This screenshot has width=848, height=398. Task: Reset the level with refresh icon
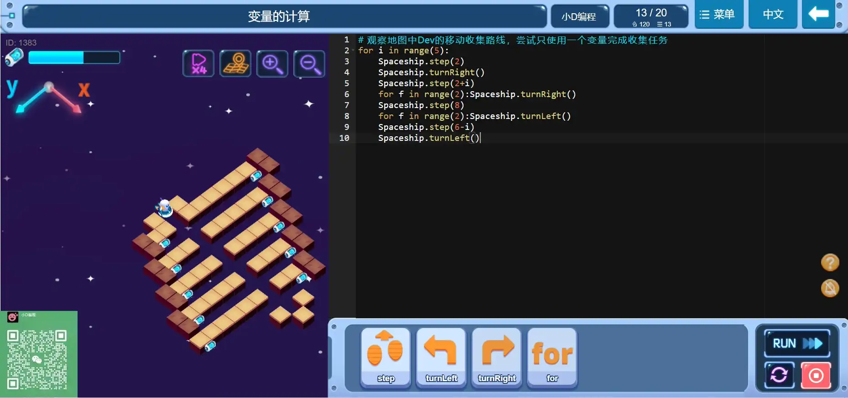pos(779,375)
